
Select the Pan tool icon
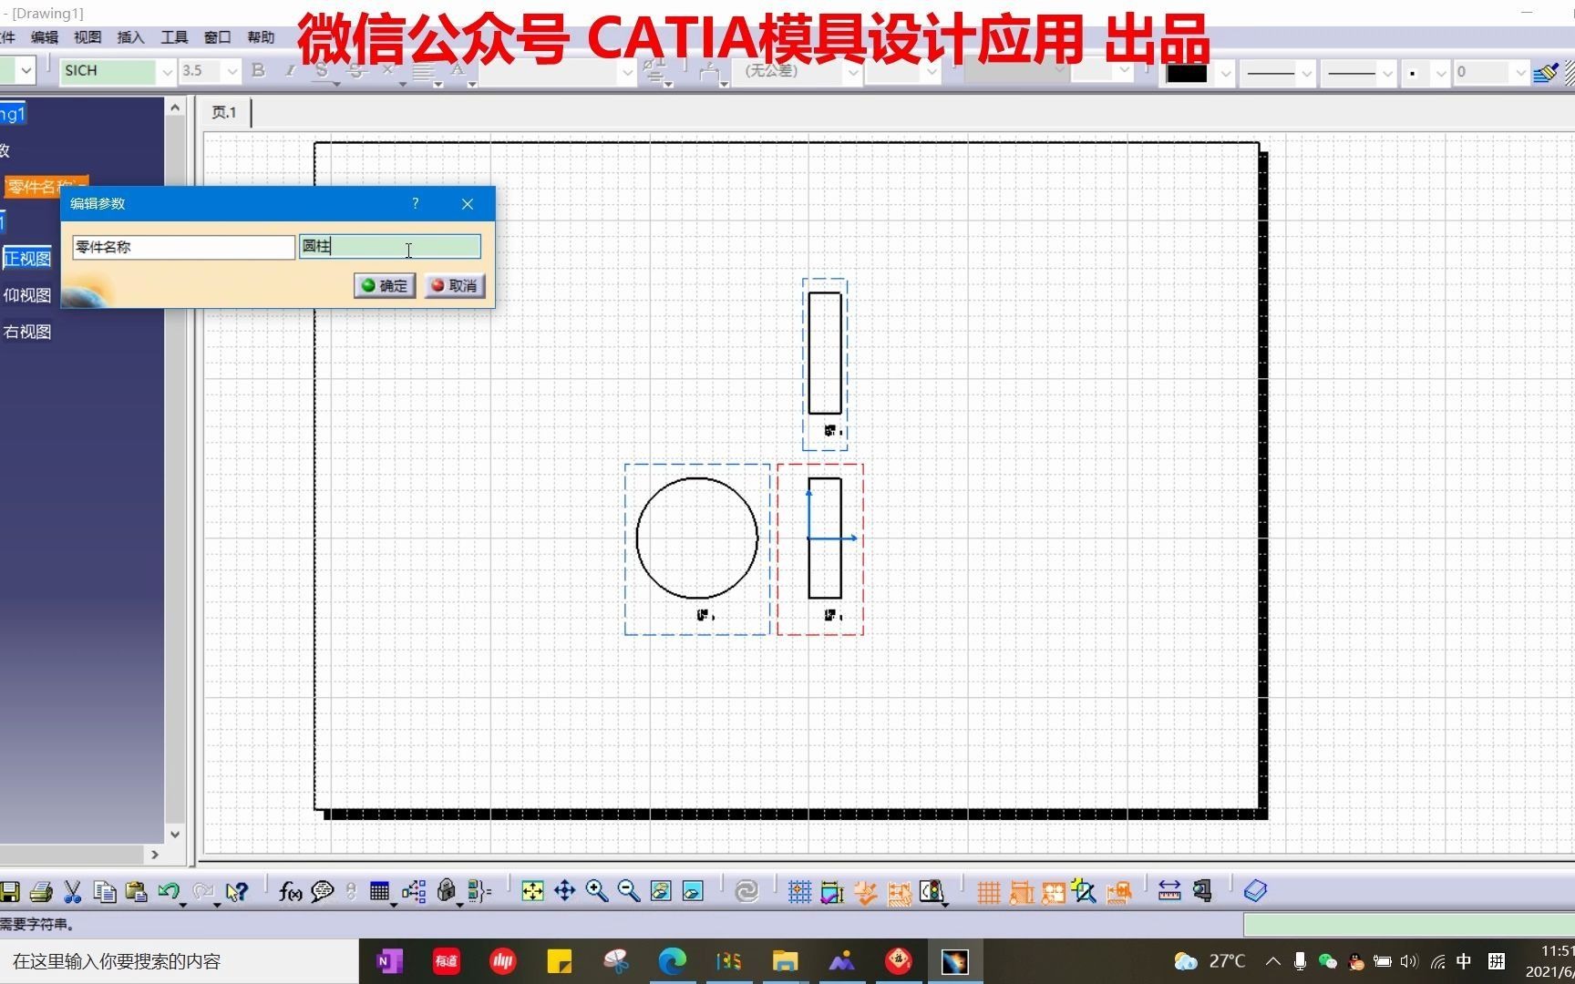pos(565,891)
